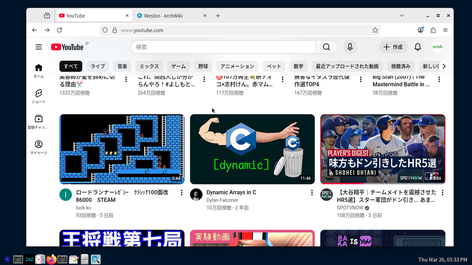
Task: Select the ペット filter chip
Action: (274, 66)
